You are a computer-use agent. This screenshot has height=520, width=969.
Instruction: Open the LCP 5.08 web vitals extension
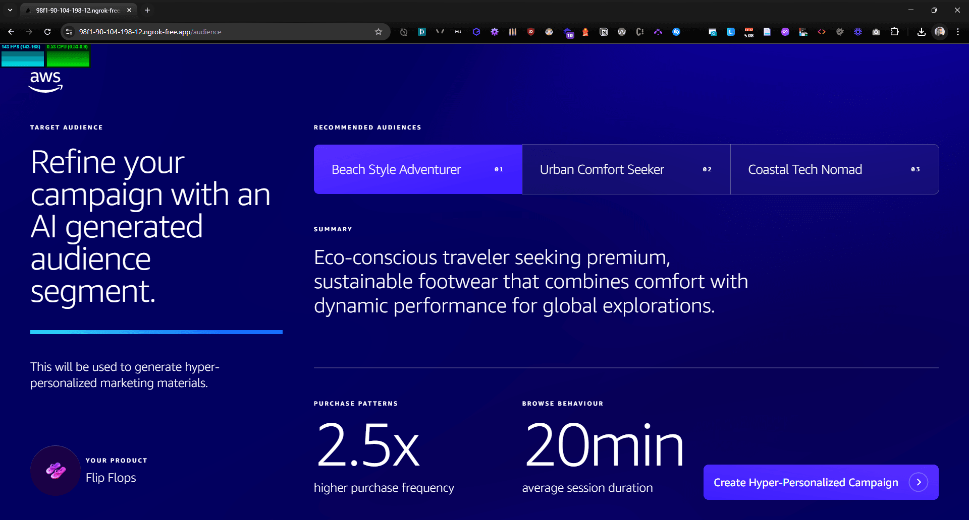749,32
